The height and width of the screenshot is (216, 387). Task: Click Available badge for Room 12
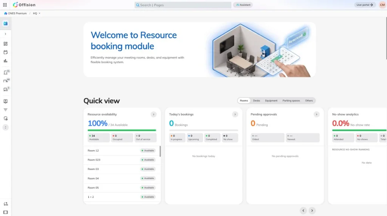148,151
